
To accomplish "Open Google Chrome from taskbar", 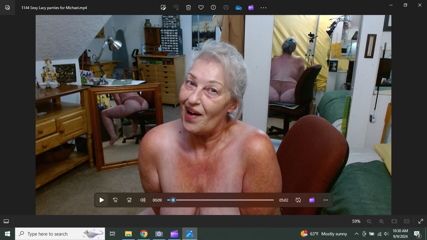I will point(144,234).
